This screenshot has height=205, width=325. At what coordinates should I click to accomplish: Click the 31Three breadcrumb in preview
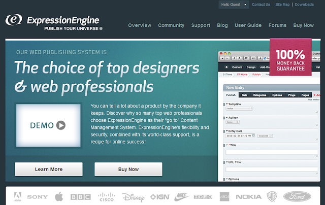(x=227, y=75)
